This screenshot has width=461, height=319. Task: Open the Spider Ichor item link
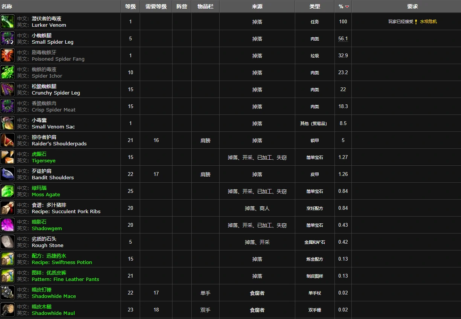click(x=47, y=76)
